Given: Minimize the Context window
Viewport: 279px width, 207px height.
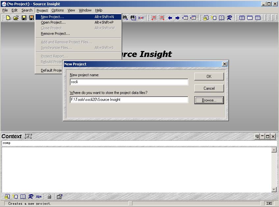Looking at the screenshot, I should [262, 136].
